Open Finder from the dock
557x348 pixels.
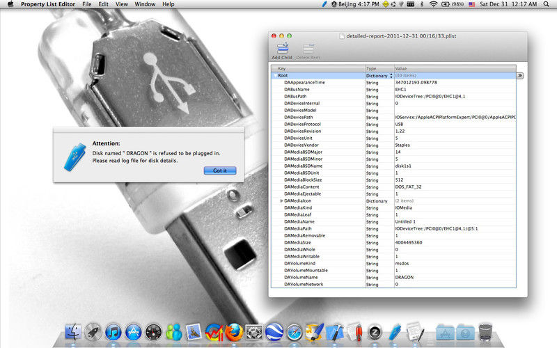pyautogui.click(x=73, y=333)
